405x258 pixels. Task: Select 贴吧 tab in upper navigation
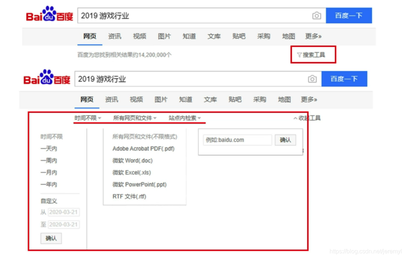pyautogui.click(x=239, y=36)
